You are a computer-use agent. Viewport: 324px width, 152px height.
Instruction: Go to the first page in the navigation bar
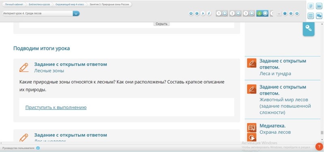[x=191, y=13]
